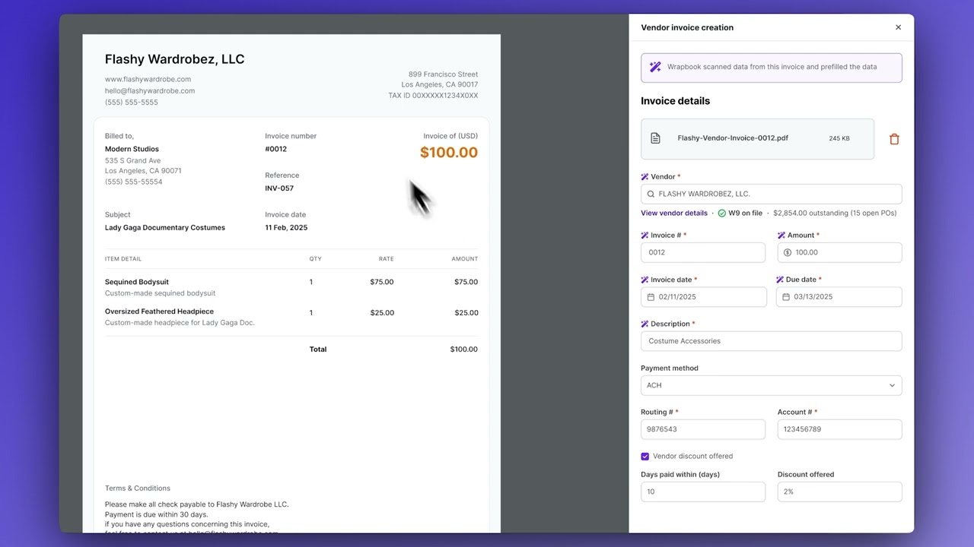Image resolution: width=974 pixels, height=547 pixels.
Task: Click the Days paid within field
Action: point(703,492)
